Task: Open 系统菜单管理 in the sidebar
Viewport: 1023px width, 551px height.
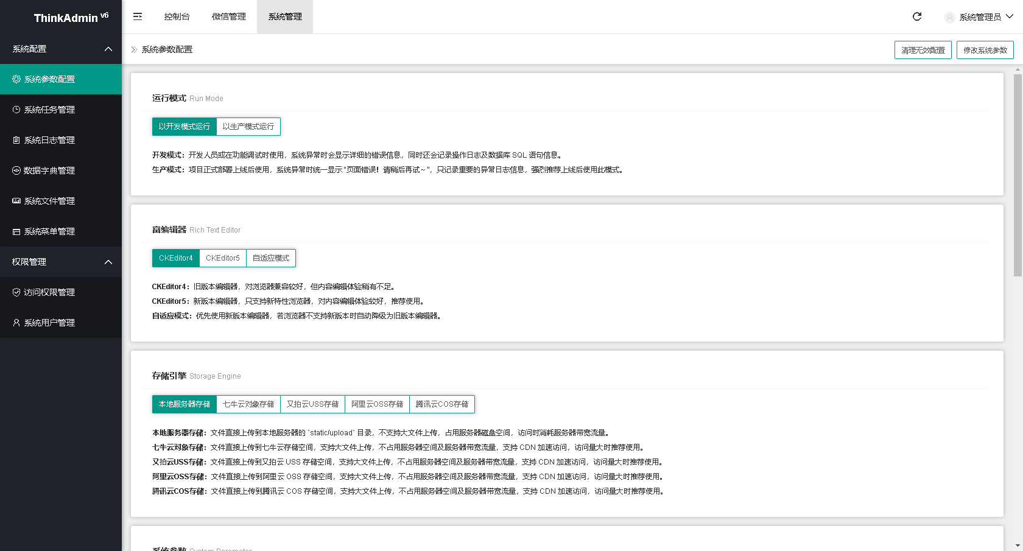Action: 61,231
